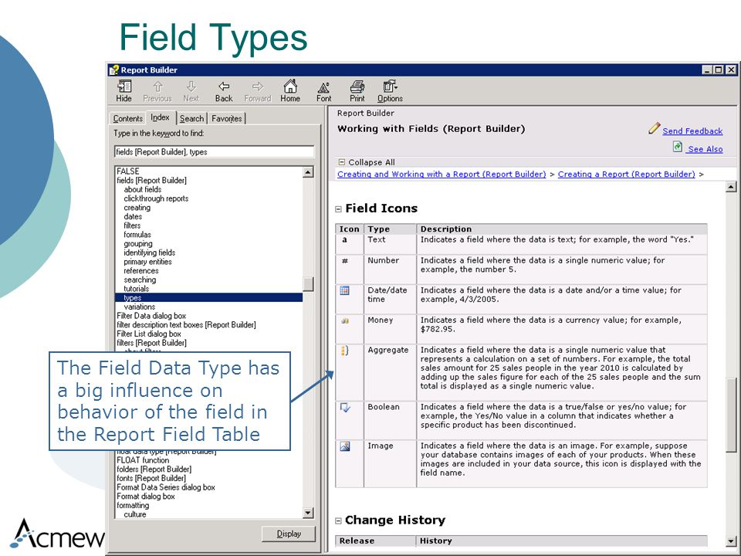
Task: Select 'culture' index entry
Action: (x=135, y=514)
